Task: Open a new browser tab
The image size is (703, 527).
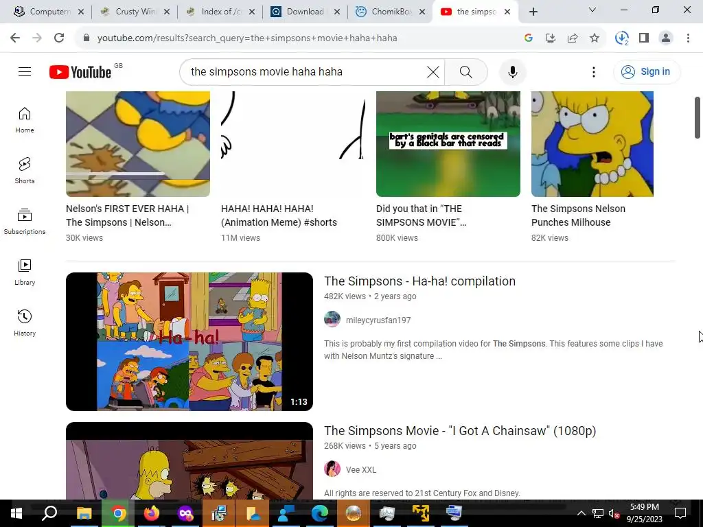Action: [533, 12]
